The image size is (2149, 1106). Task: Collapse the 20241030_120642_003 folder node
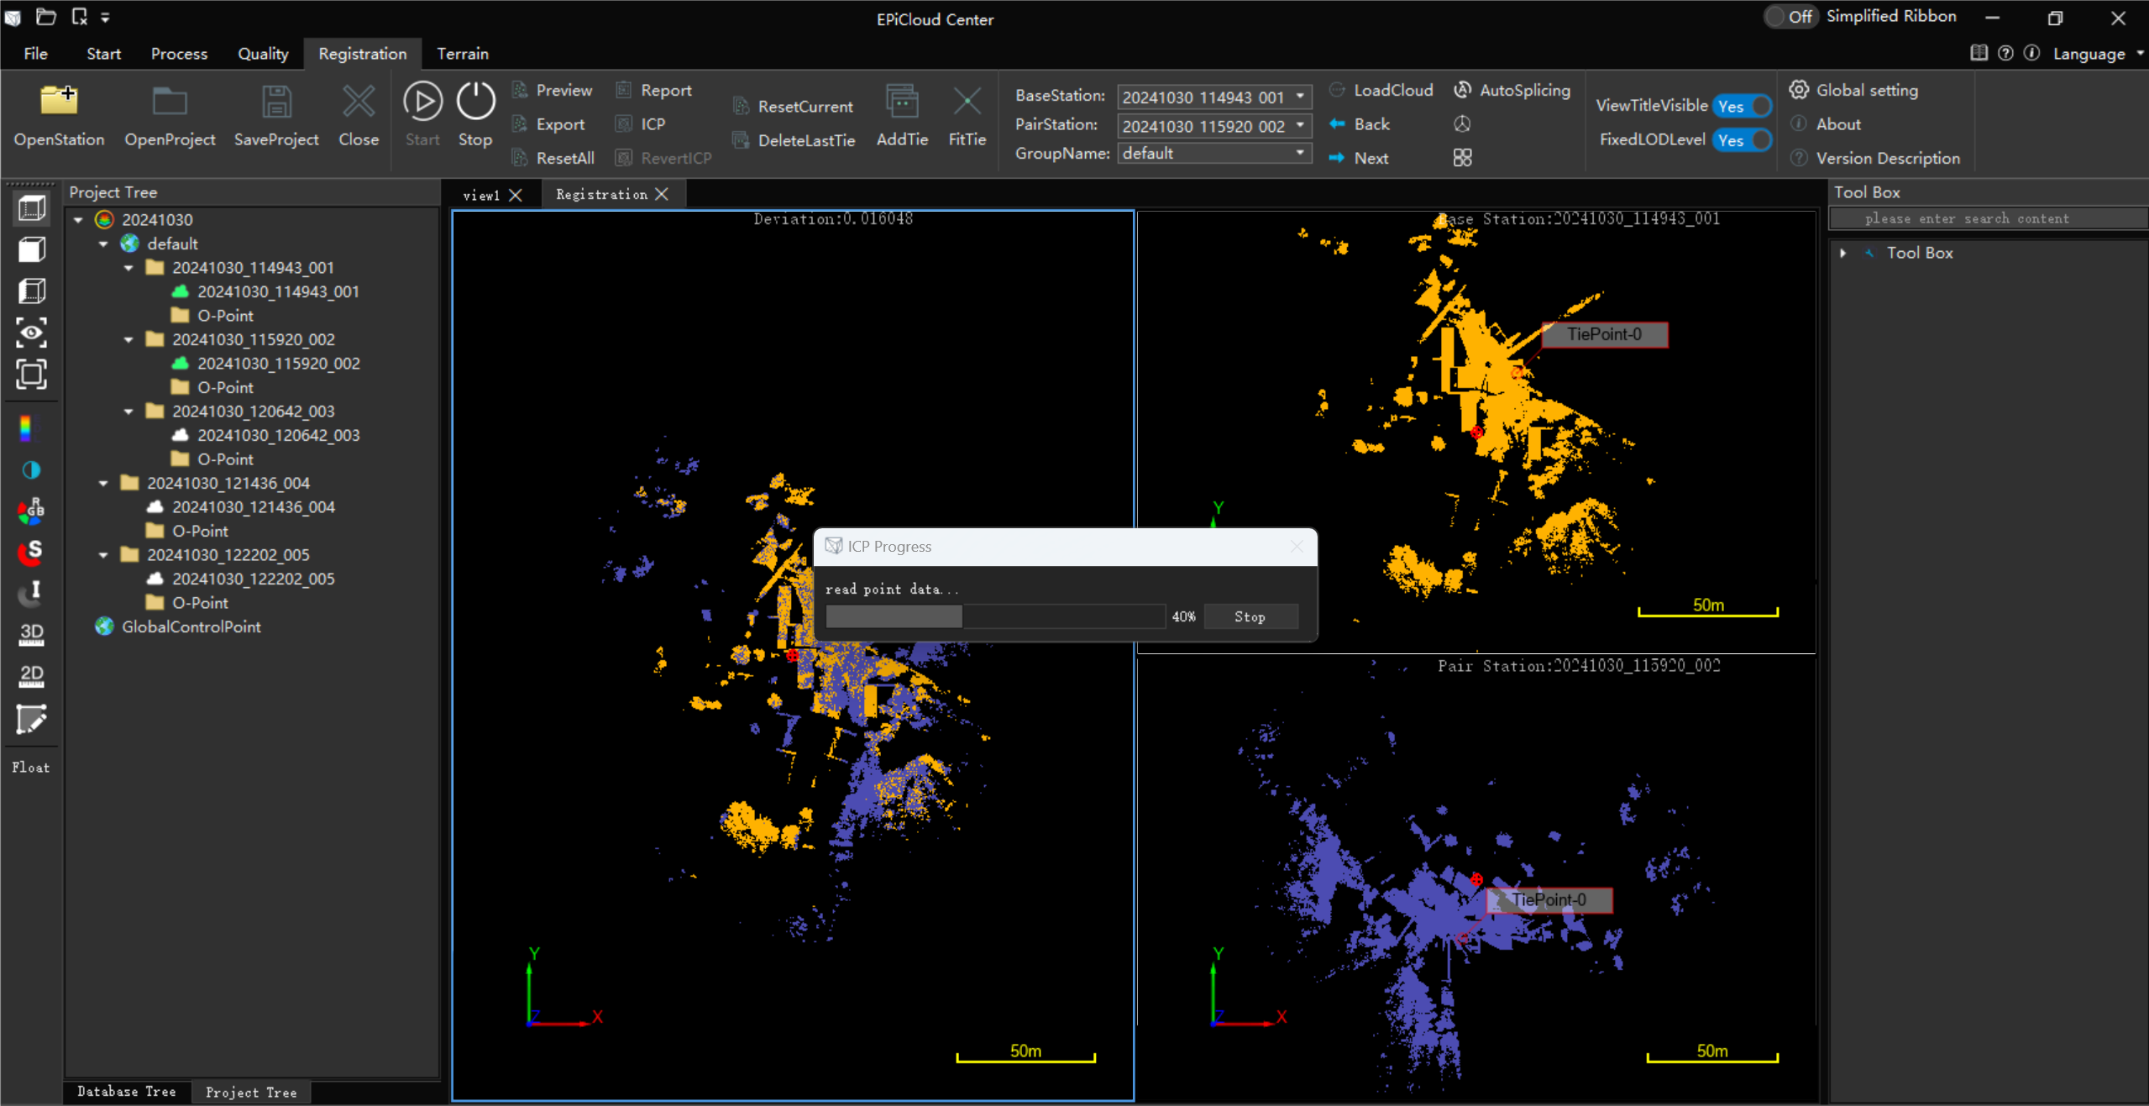(x=128, y=411)
